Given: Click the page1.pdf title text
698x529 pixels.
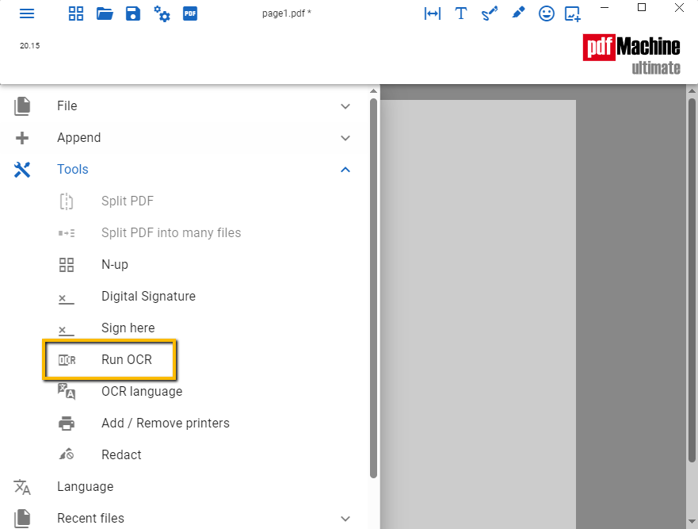Looking at the screenshot, I should tap(286, 13).
